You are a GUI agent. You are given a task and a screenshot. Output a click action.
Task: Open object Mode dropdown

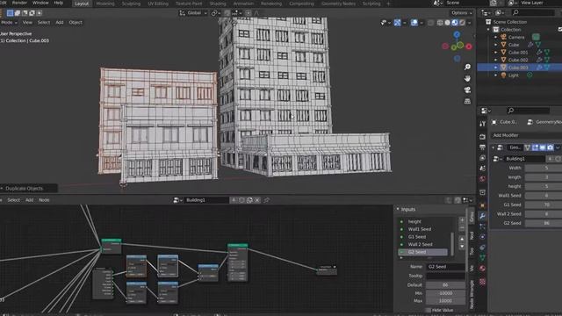pyautogui.click(x=9, y=22)
